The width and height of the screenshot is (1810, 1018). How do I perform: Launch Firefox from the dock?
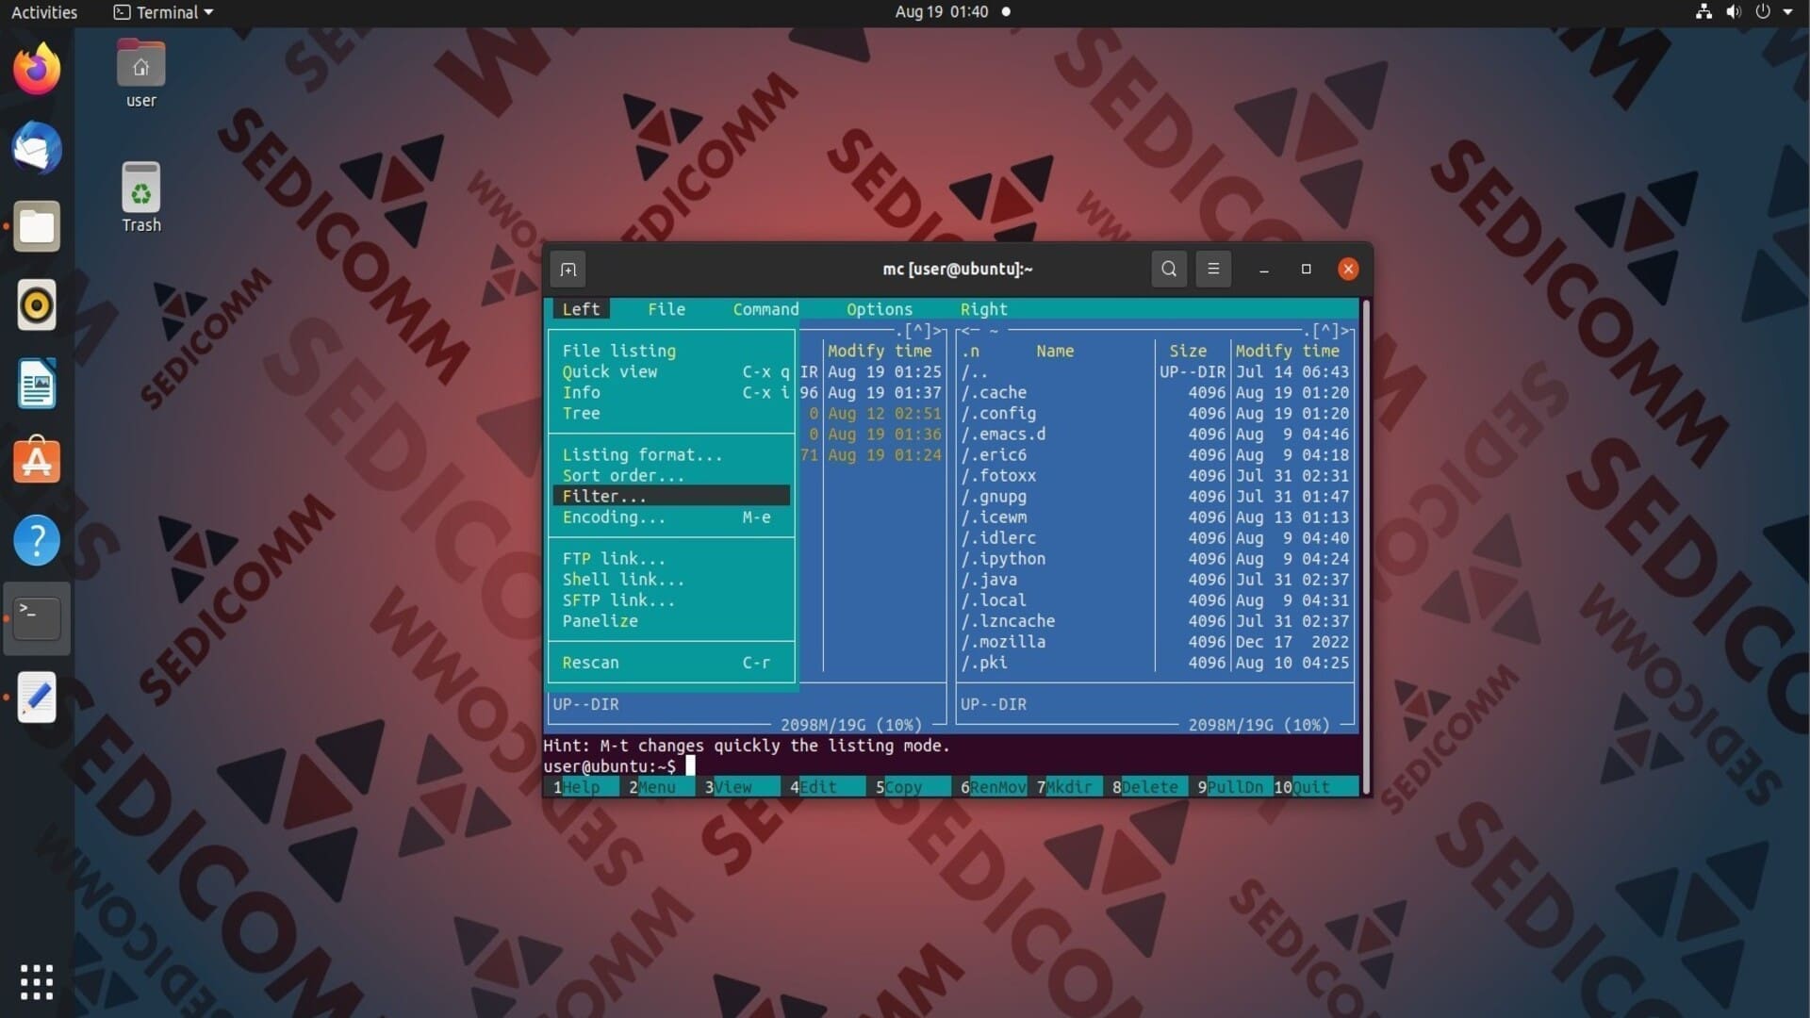coord(37,69)
